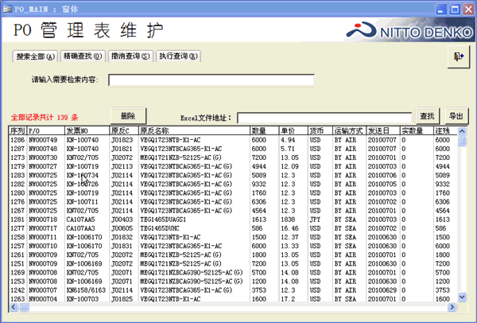Screen dimensions: 477x323
Task: Click 精确查找(D) button
Action: coord(83,56)
